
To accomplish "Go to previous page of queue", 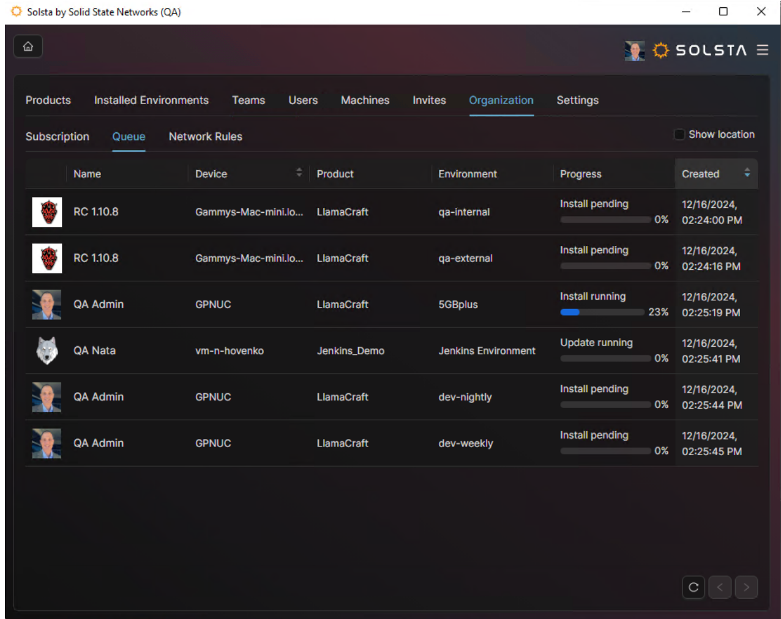I will (720, 587).
